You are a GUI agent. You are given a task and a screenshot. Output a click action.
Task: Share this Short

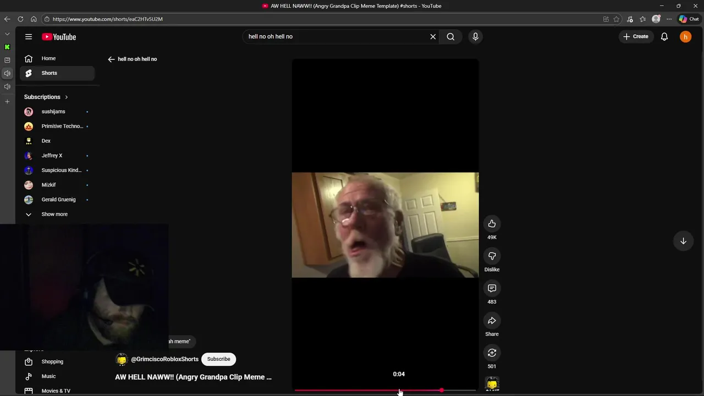pyautogui.click(x=492, y=321)
